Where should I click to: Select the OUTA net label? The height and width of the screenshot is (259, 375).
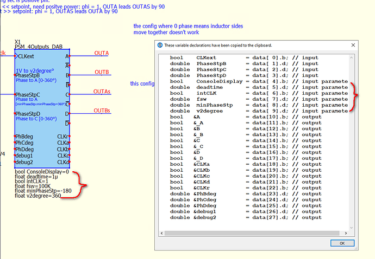101,53
